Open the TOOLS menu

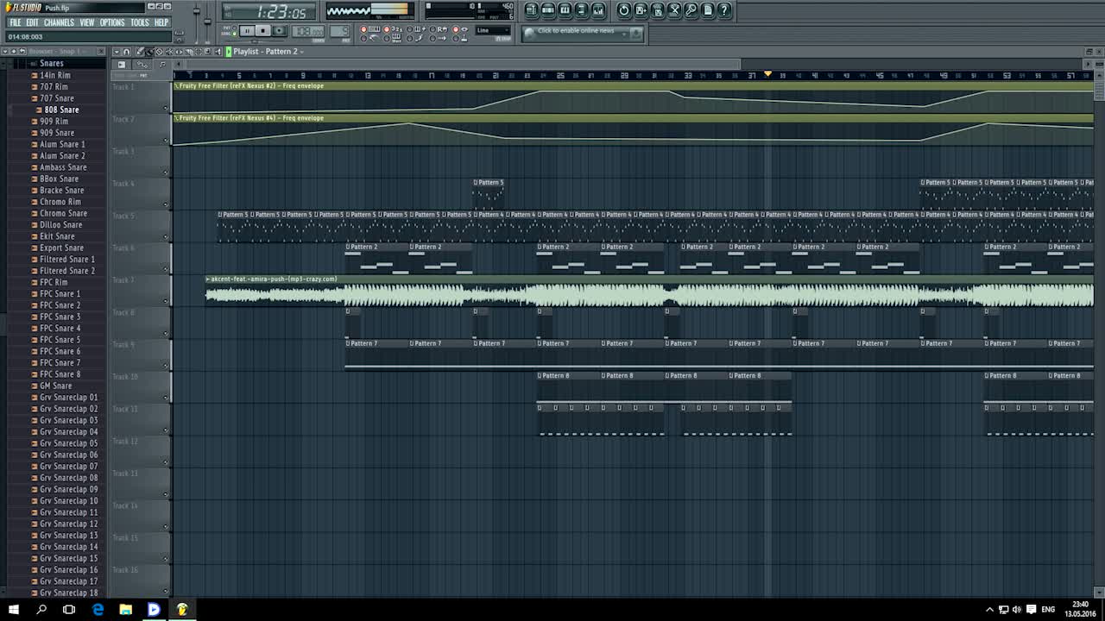[140, 22]
